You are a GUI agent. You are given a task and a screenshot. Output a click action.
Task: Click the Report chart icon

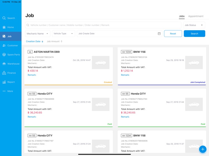4,82
